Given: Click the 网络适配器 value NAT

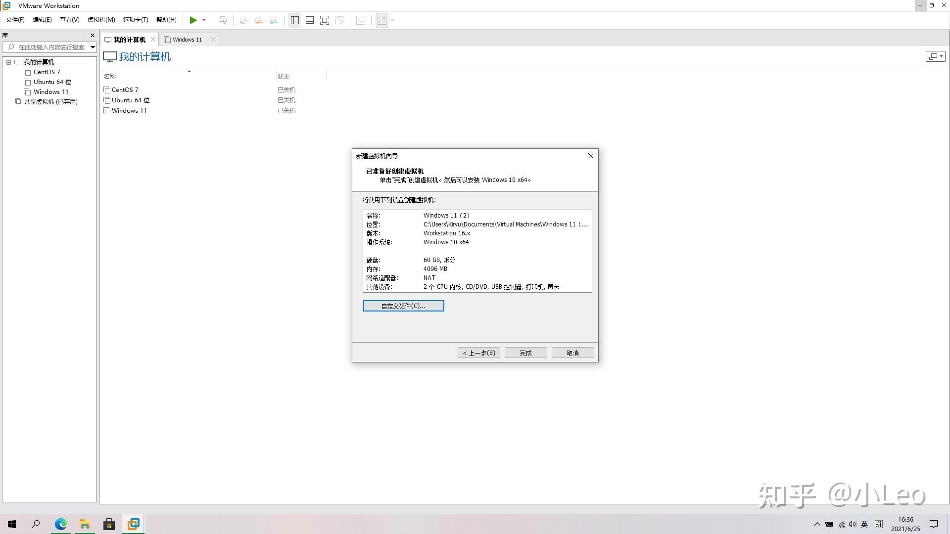Looking at the screenshot, I should click(x=429, y=278).
